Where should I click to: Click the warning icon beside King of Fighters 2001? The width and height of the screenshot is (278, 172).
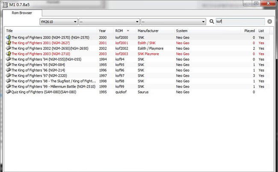click(x=8, y=43)
